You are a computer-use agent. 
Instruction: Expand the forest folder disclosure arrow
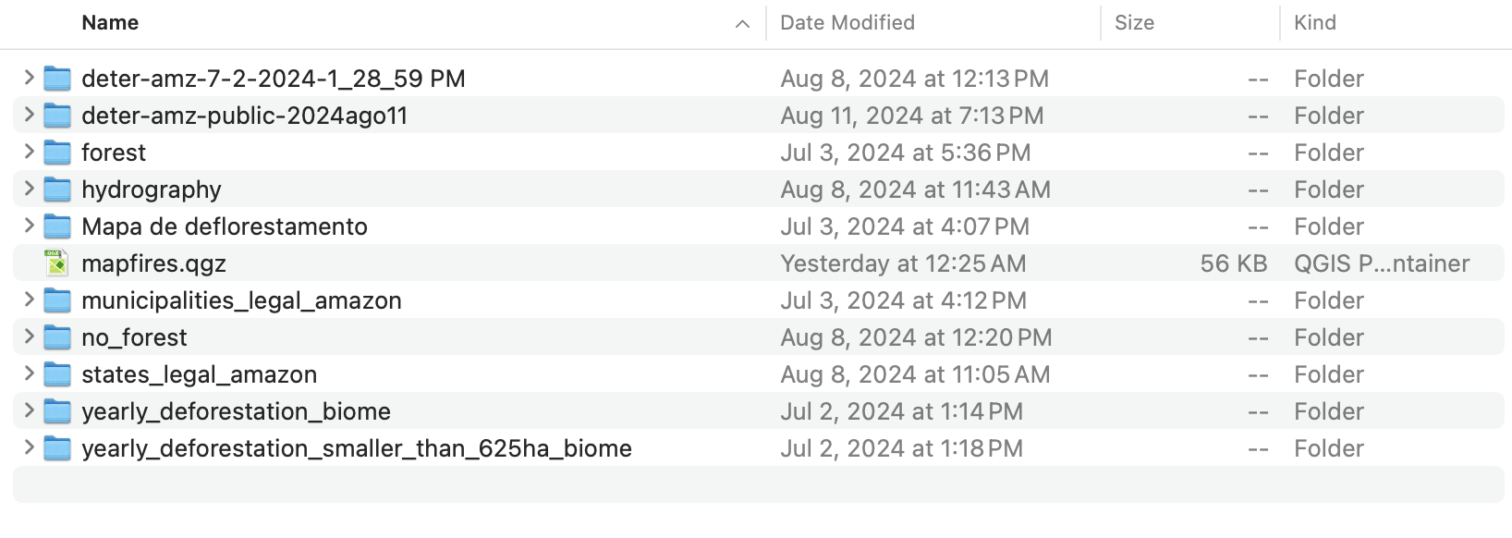[x=29, y=152]
